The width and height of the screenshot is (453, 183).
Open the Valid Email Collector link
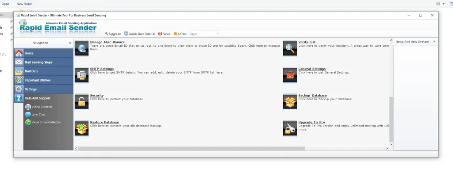pos(46,122)
